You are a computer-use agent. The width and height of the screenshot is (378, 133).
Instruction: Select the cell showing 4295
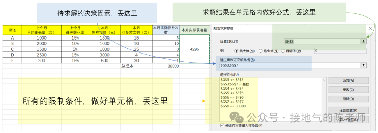(x=195, y=49)
